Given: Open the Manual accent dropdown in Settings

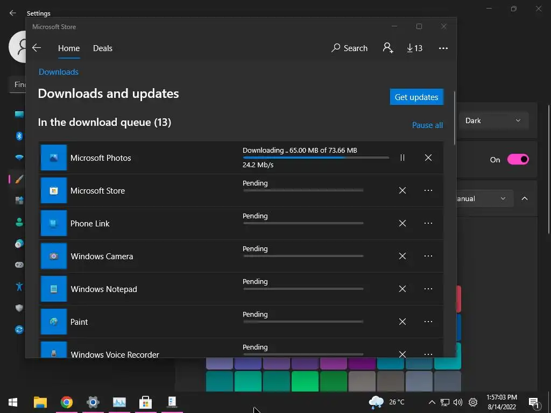Looking at the screenshot, I should [x=485, y=199].
